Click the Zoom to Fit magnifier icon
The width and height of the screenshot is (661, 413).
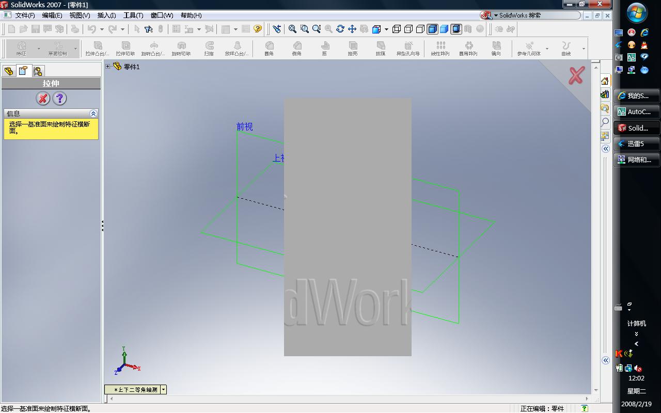point(292,29)
